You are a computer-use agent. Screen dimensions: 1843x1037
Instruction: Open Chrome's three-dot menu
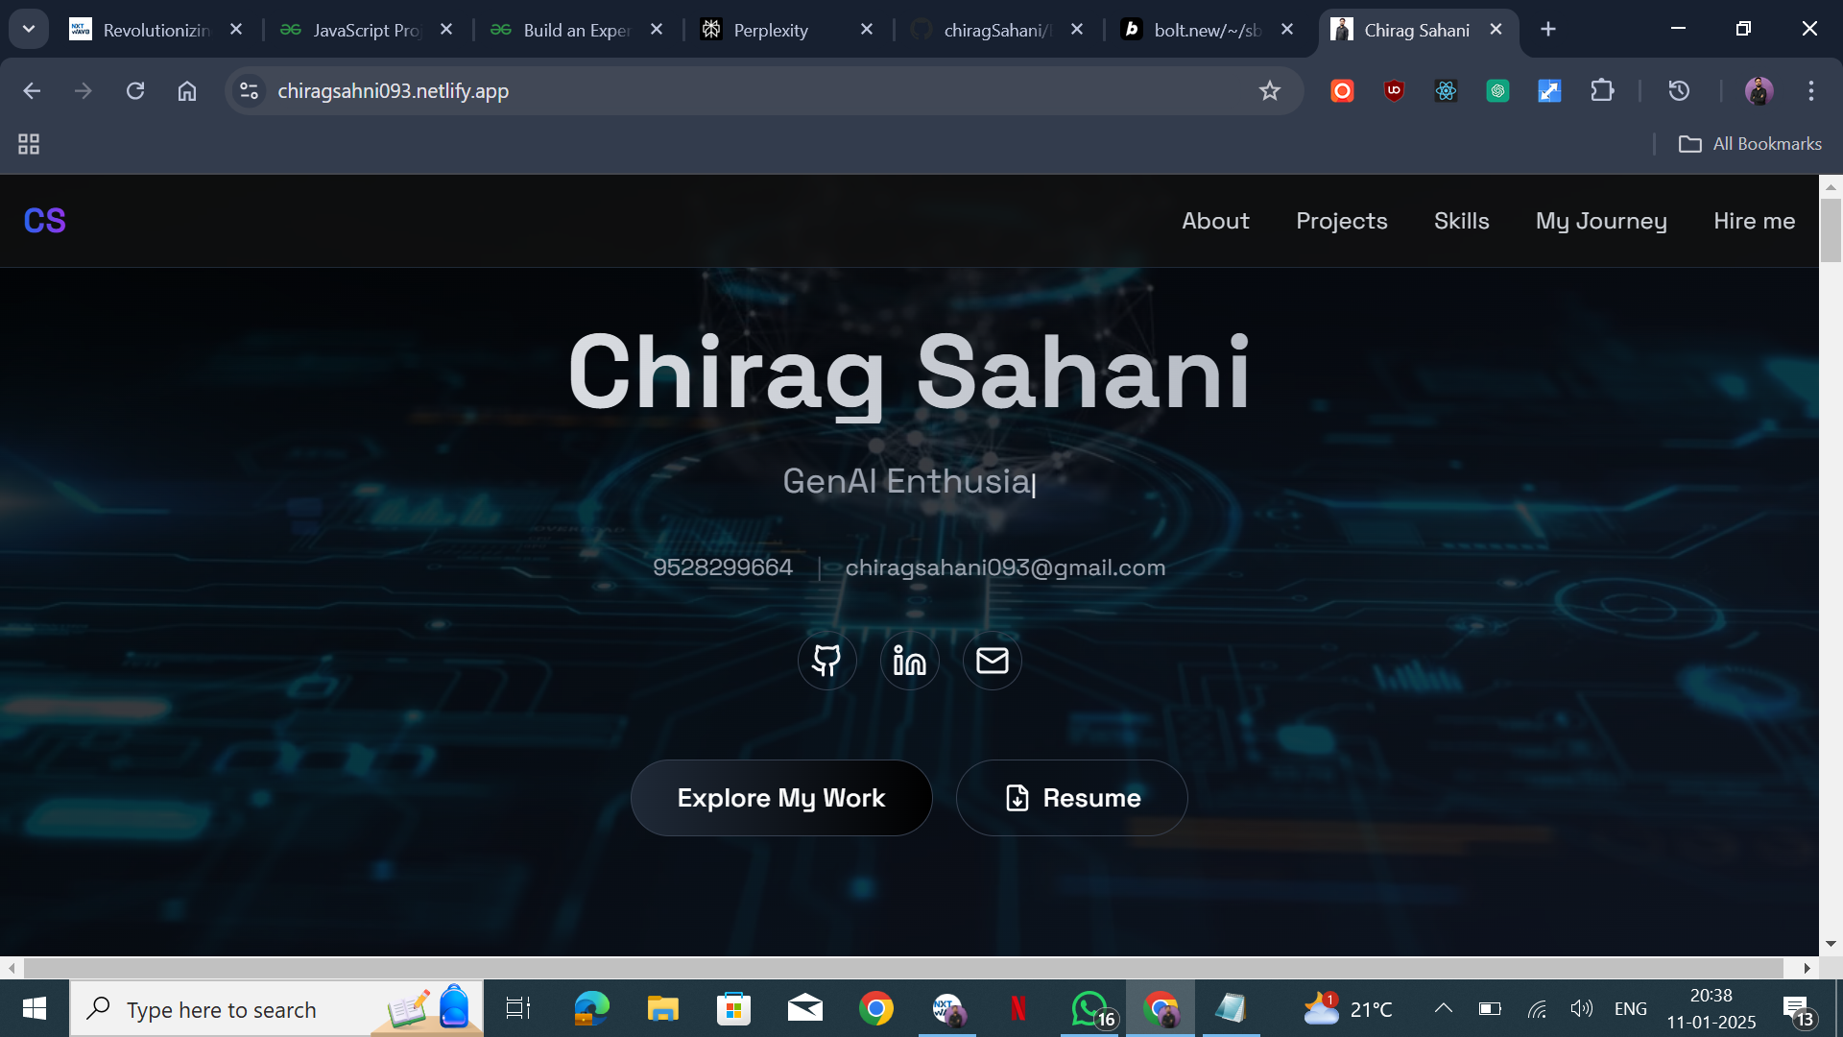click(1810, 90)
